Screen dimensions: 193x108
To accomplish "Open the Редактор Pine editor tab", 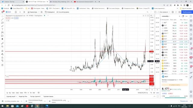I will [x=23, y=97].
